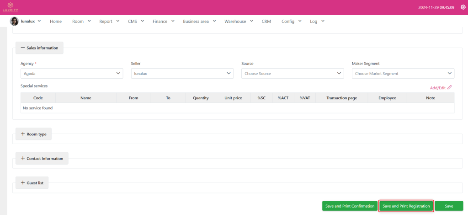The width and height of the screenshot is (468, 215).
Task: Expand the Guest list section
Action: tap(32, 183)
